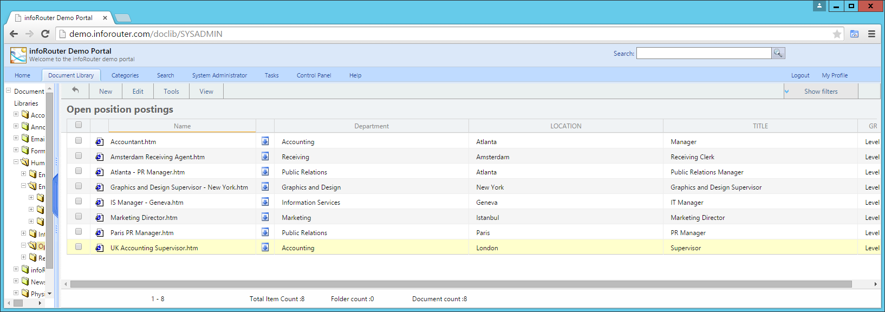Open the Home tab
Viewport: 885px width, 312px height.
[x=23, y=75]
